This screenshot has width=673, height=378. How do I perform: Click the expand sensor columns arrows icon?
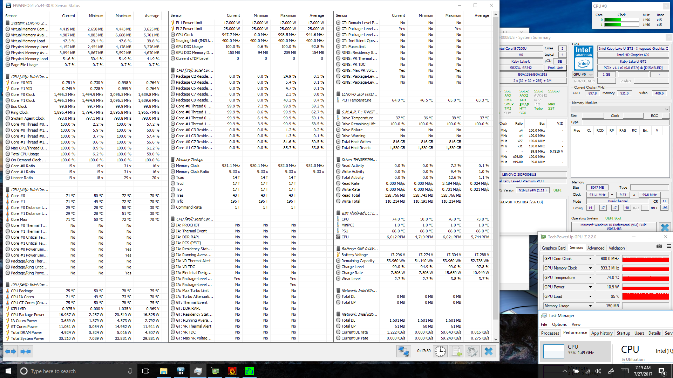tap(11, 351)
